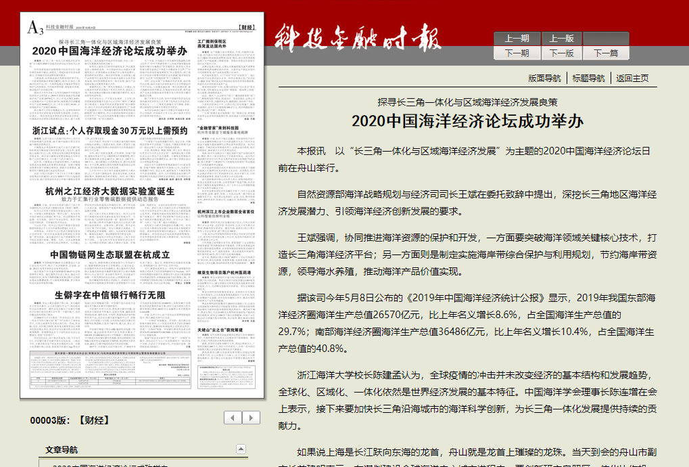Click the paragraph starting 本报讯
Screen dimensions: 689x467
coord(467,160)
